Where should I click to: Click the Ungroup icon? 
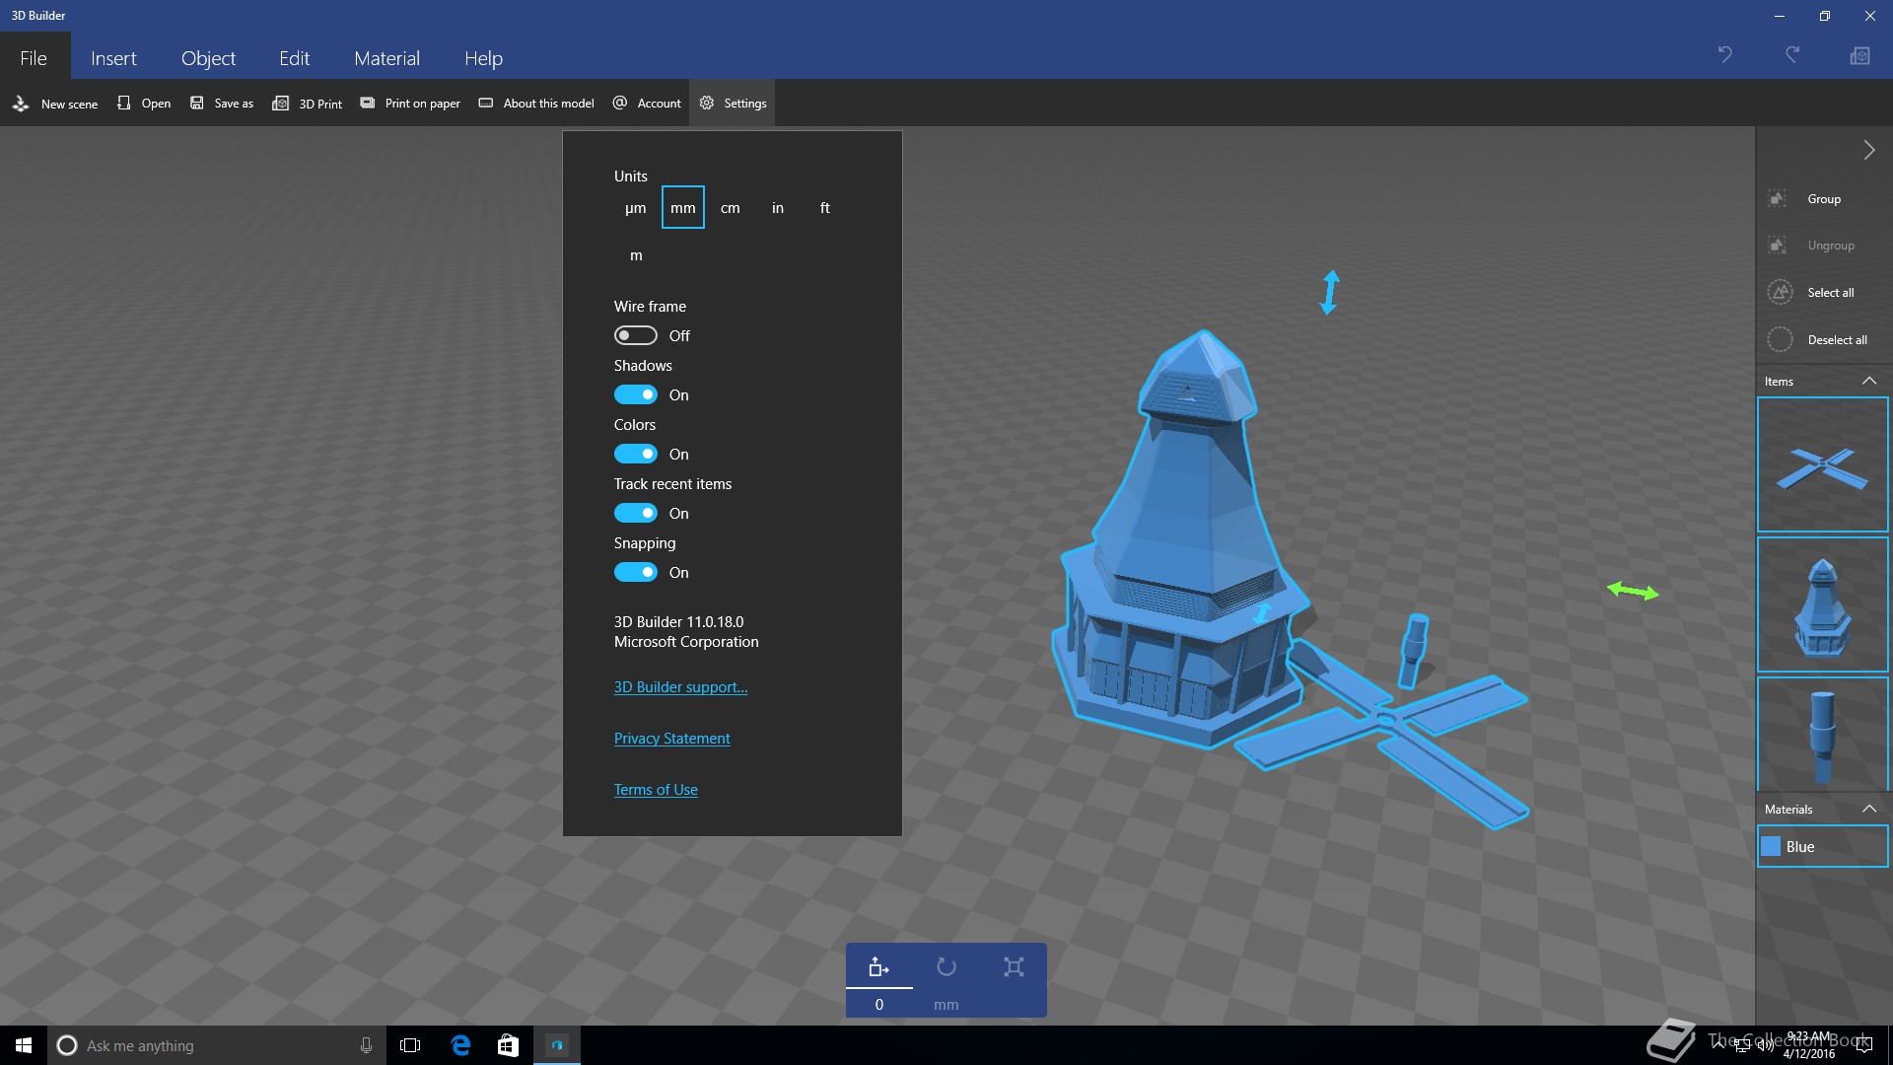click(x=1778, y=245)
